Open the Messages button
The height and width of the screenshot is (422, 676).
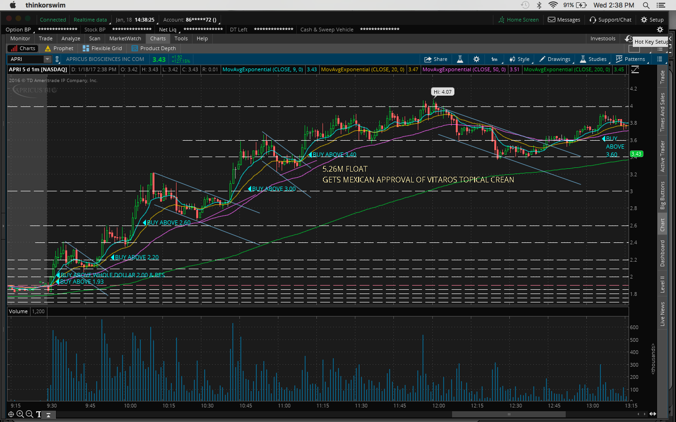564,20
